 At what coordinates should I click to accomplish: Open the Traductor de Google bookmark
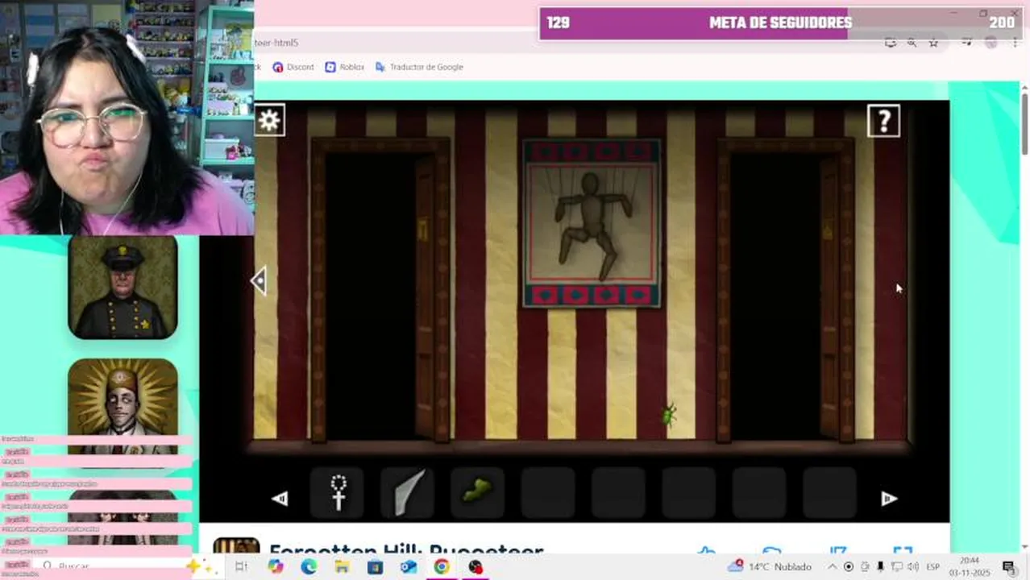[x=417, y=67]
